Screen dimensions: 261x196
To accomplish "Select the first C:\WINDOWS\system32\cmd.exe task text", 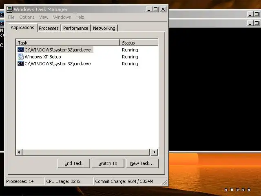I will (58, 50).
